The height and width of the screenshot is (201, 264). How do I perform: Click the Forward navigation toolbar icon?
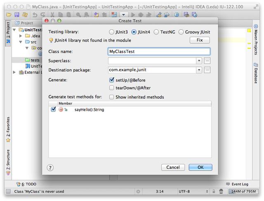click(104, 15)
